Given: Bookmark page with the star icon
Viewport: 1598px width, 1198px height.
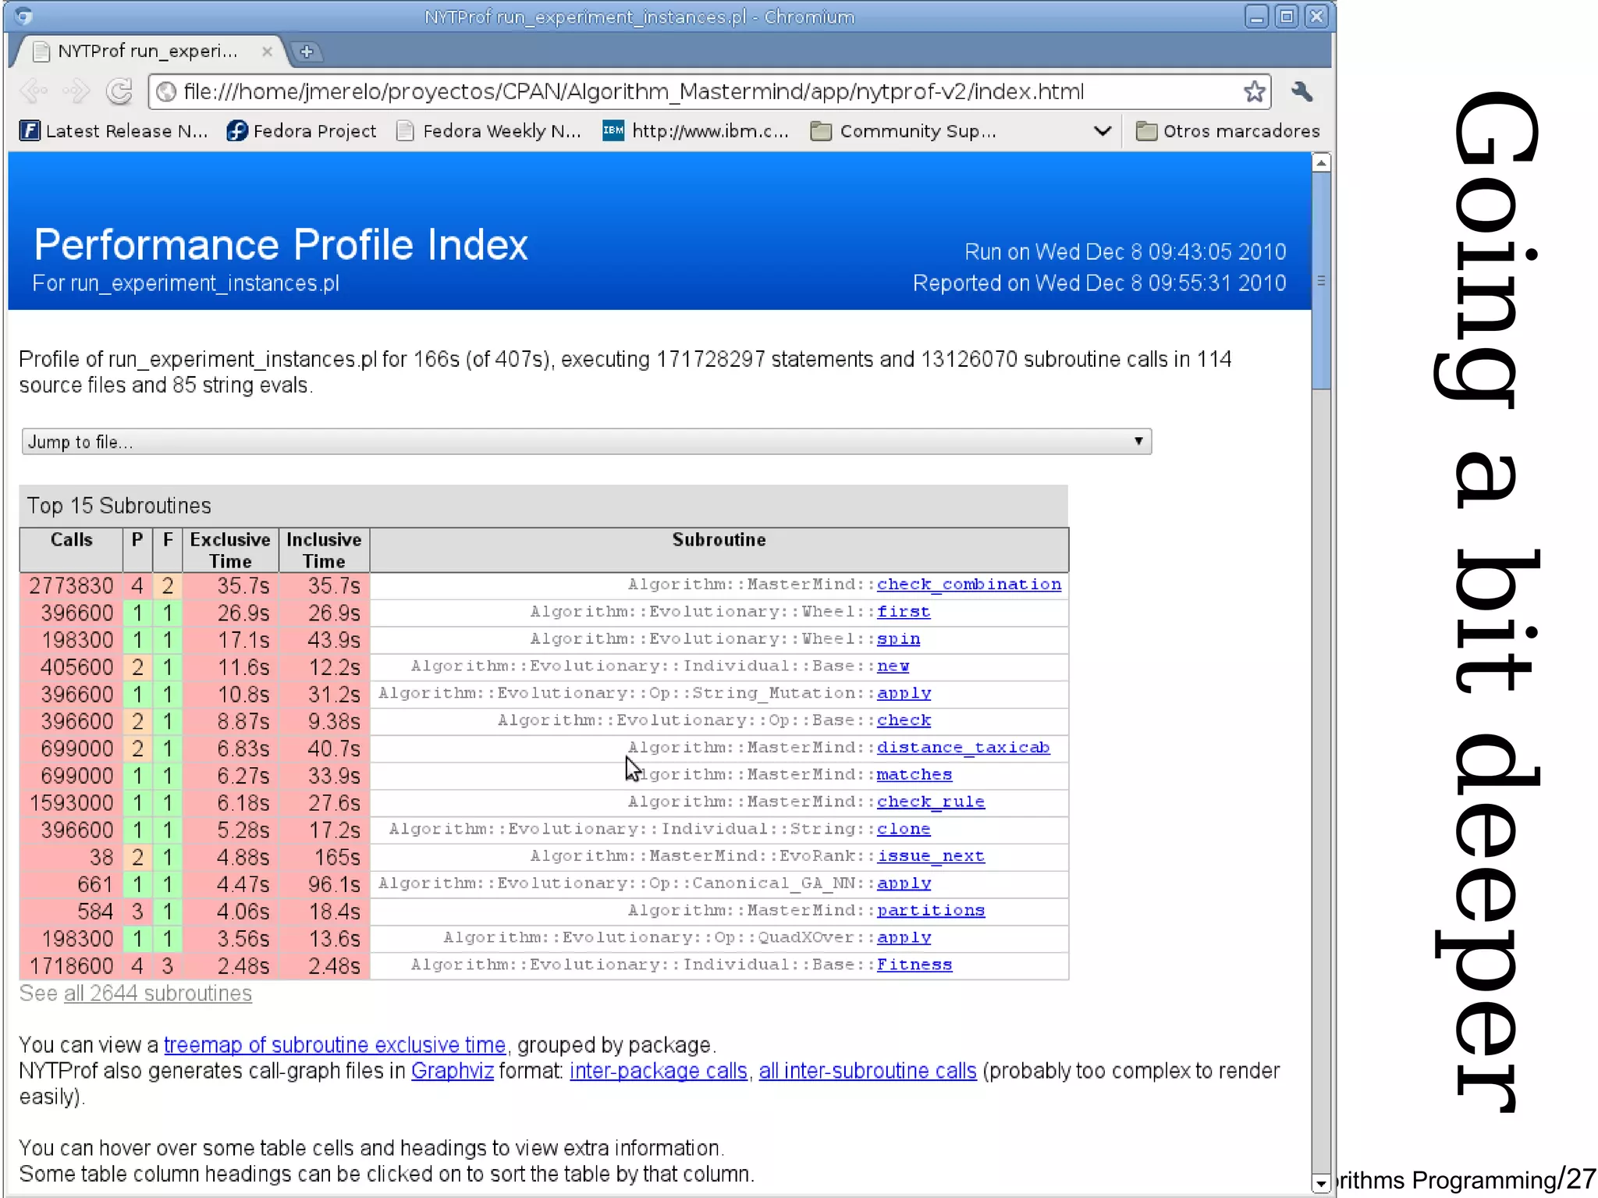Looking at the screenshot, I should 1254,91.
